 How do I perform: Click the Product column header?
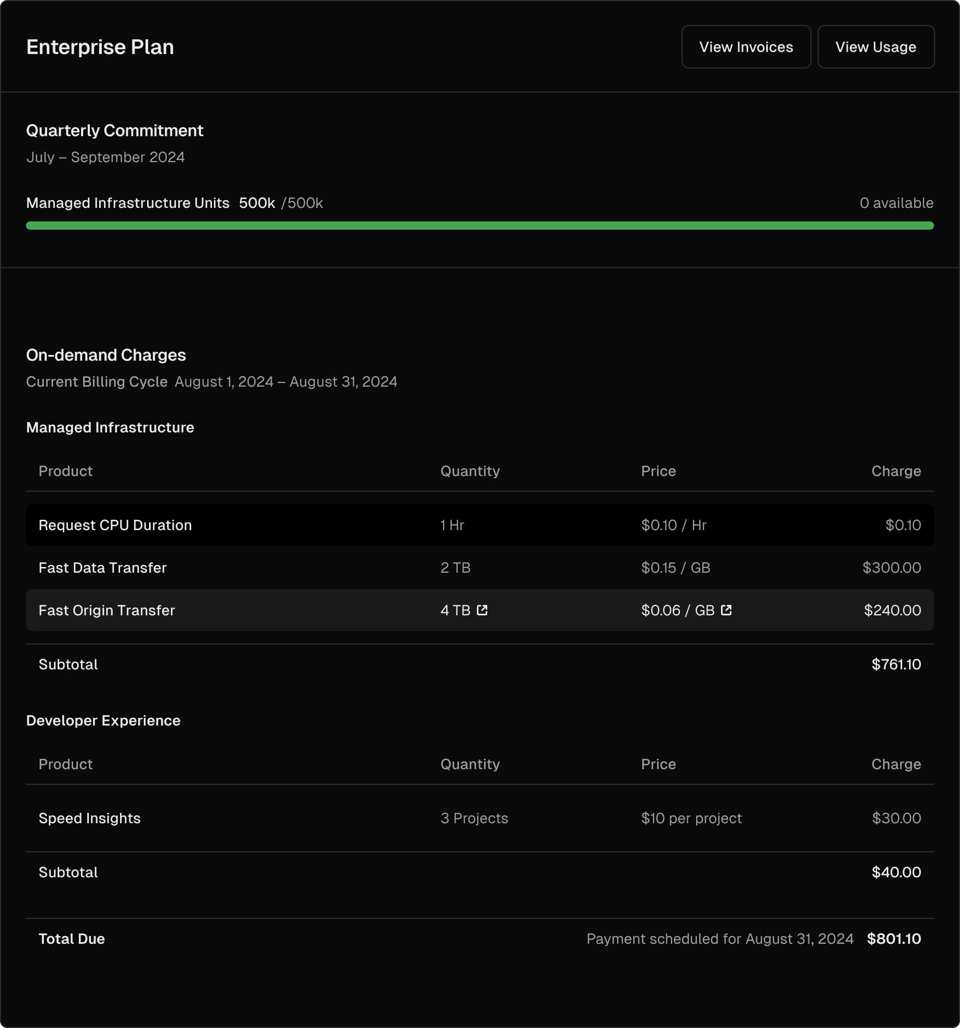point(65,471)
